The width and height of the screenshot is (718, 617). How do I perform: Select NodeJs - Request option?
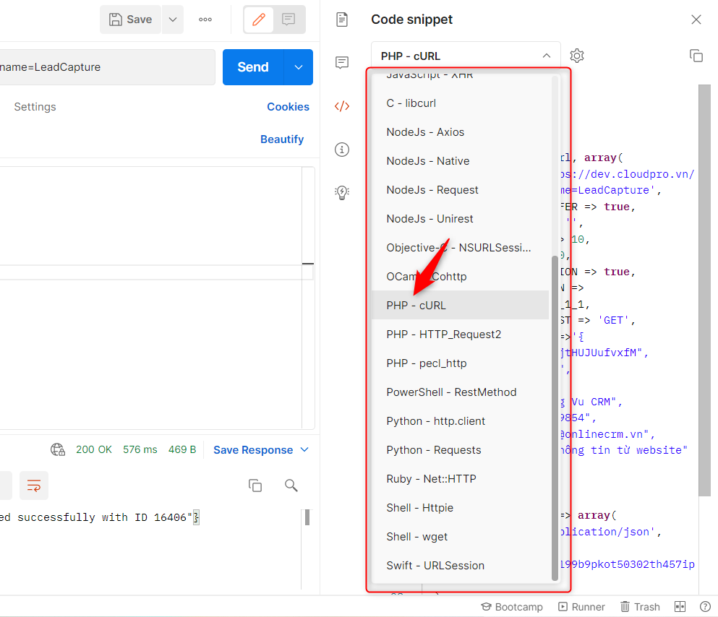pos(460,190)
